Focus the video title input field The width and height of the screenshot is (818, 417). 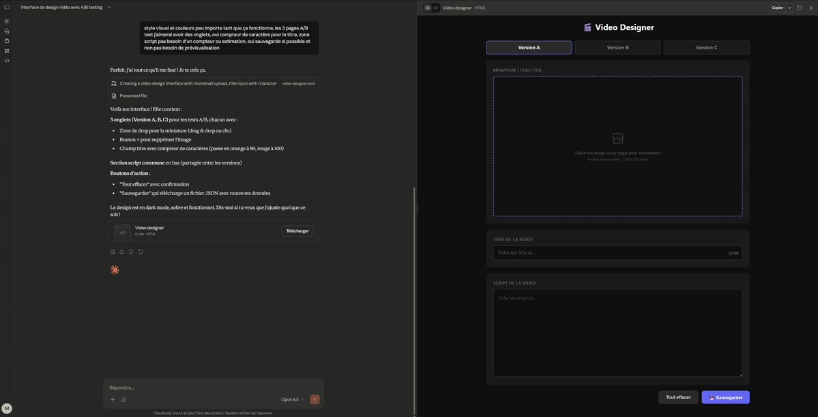click(x=617, y=253)
